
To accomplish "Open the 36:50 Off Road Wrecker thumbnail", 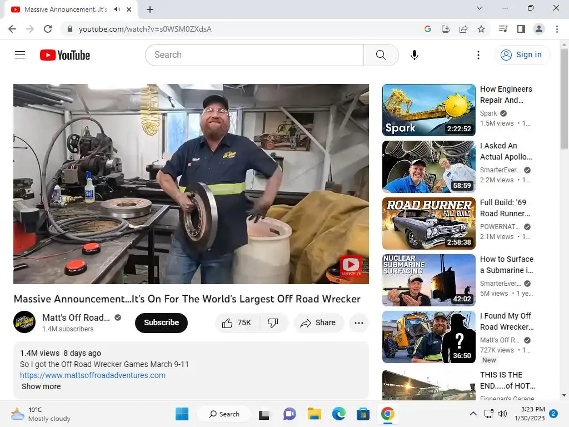I will (428, 336).
